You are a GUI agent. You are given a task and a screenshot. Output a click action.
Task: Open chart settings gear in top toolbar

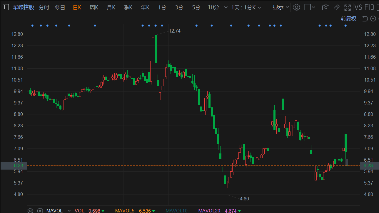[x=296, y=7]
